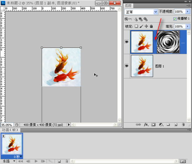Open the 永远 looping options dropdown
The height and width of the screenshot is (164, 192).
click(x=14, y=161)
